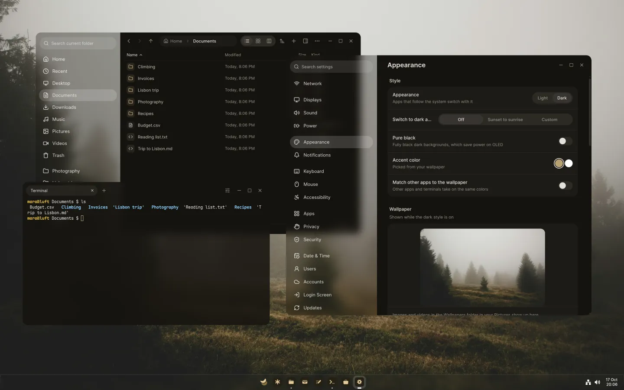Open Updates settings
The height and width of the screenshot is (390, 624).
coord(331,308)
